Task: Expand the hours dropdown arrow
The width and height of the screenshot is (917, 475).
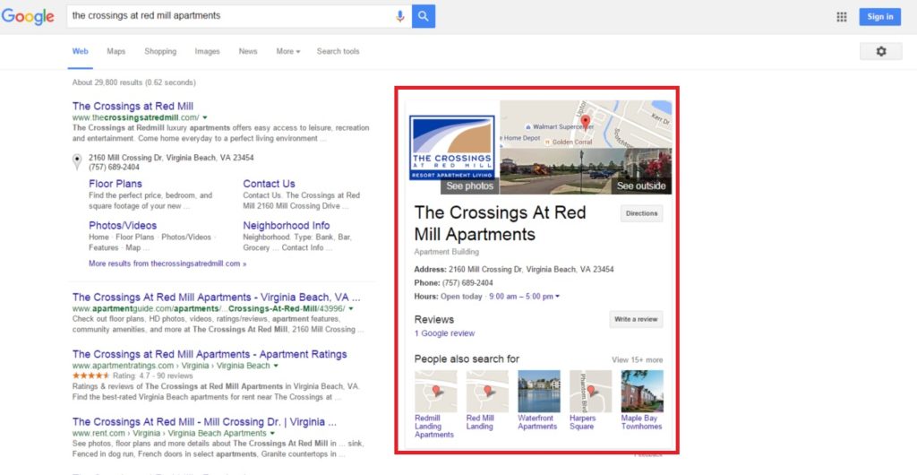Action: [557, 297]
